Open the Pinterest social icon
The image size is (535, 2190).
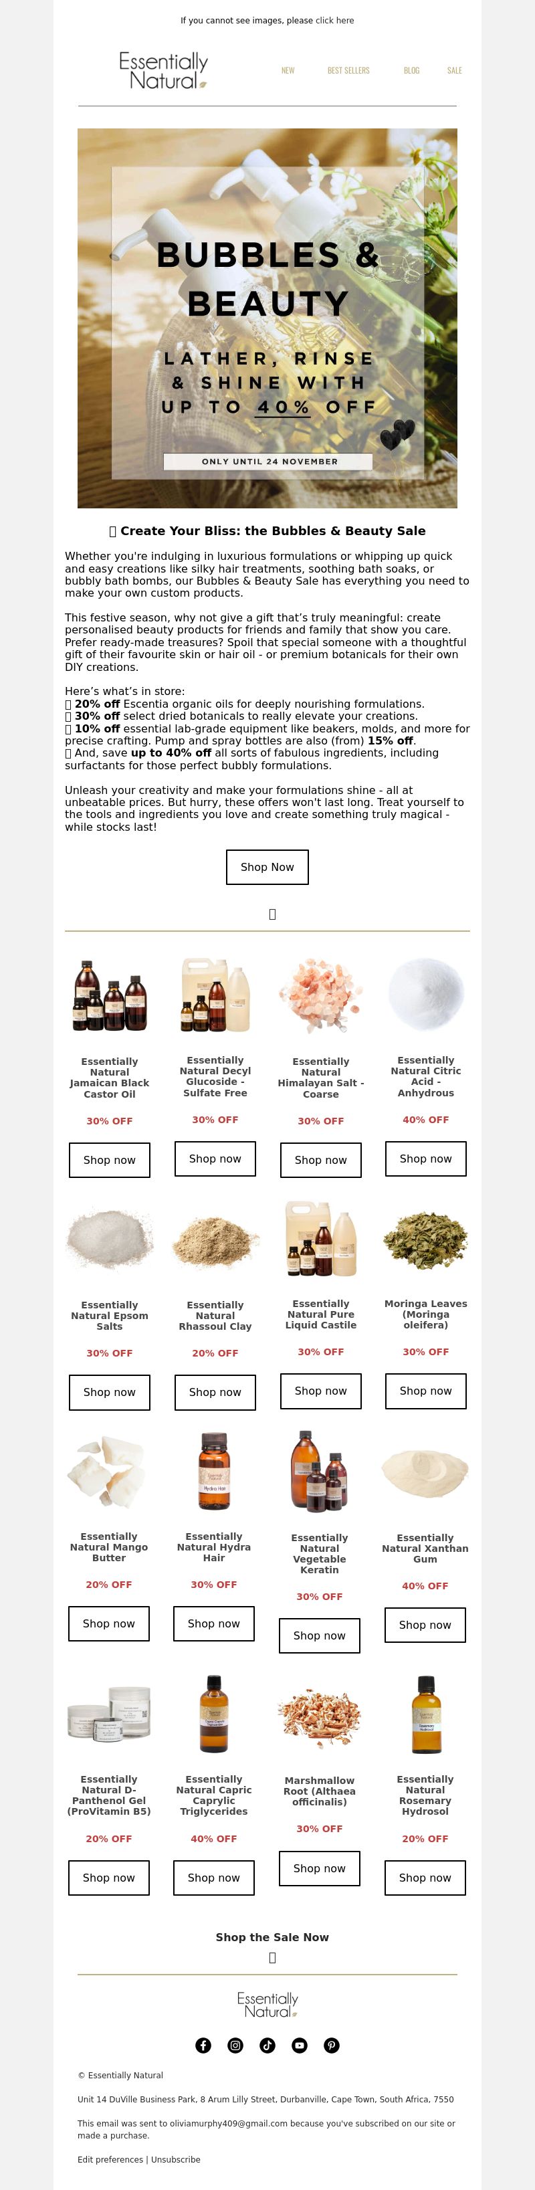pyautogui.click(x=332, y=2046)
